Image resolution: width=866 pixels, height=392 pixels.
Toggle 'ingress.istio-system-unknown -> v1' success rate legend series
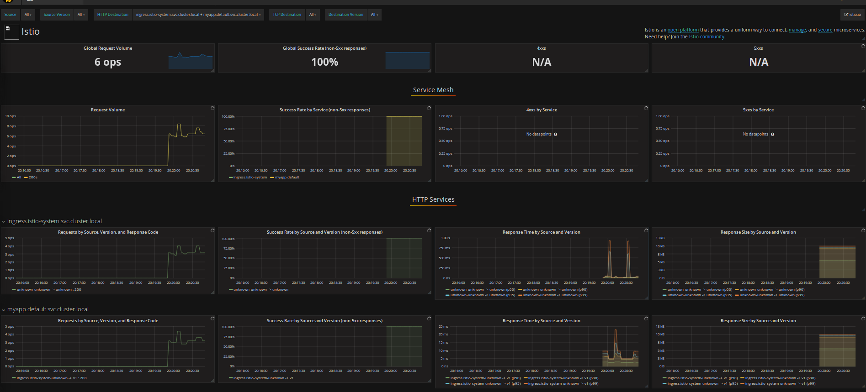263,378
